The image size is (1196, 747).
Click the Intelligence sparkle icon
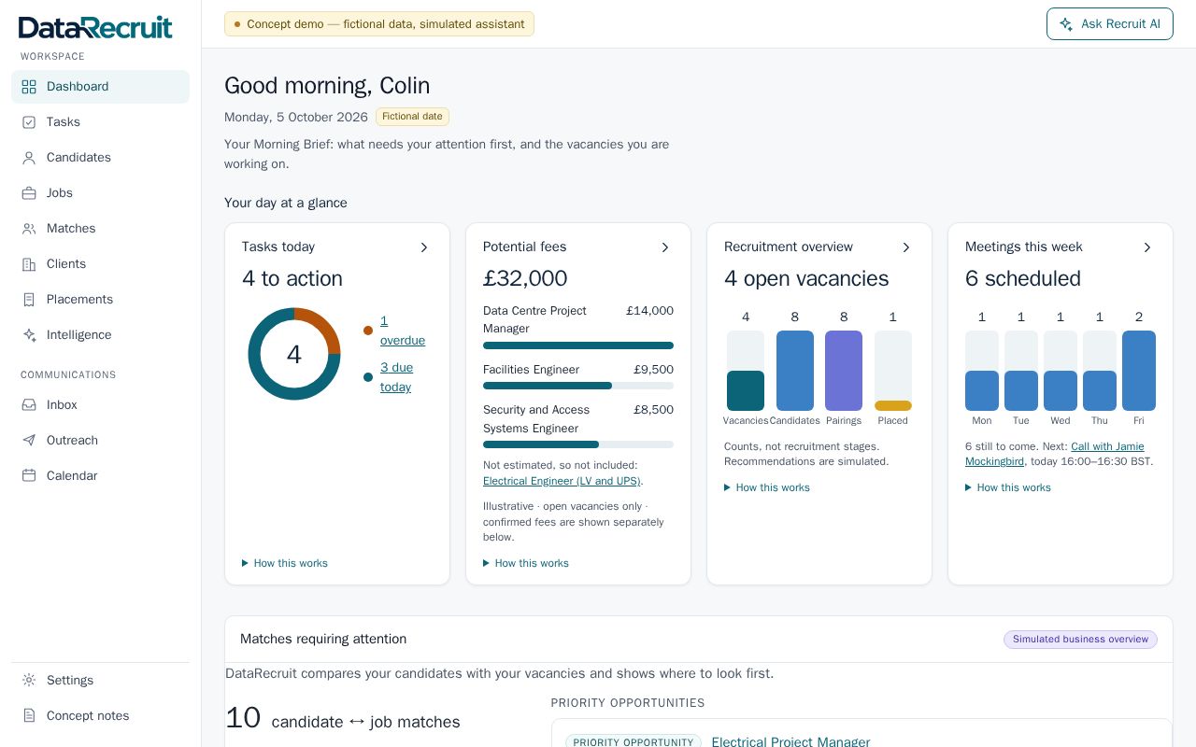tap(29, 335)
